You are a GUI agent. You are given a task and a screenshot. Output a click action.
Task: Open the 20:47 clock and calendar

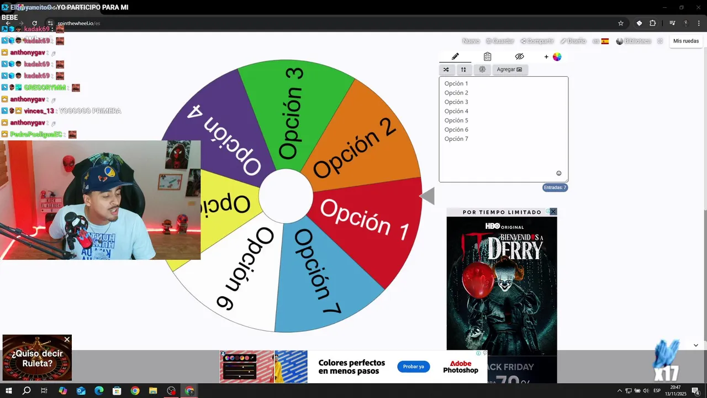[x=675, y=391]
